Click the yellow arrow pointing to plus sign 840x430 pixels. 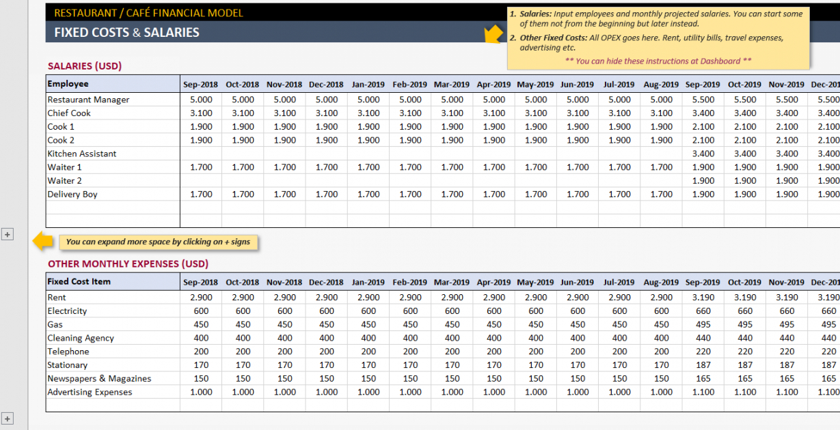(x=44, y=241)
